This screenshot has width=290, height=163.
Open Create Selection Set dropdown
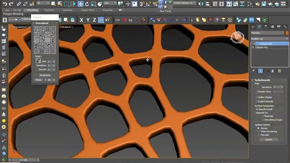(184, 3)
